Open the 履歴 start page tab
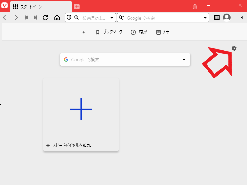 click(139, 32)
